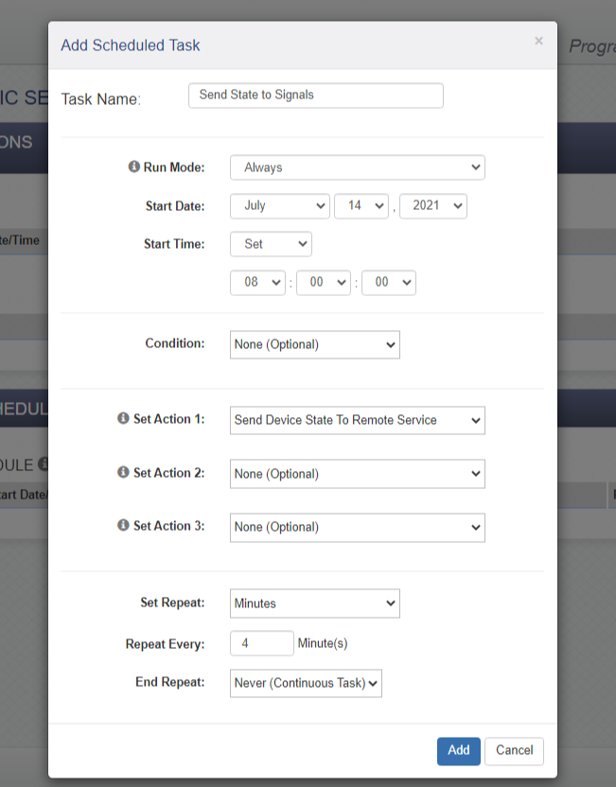
Task: Open the hours dropdown showing 08
Action: click(257, 282)
